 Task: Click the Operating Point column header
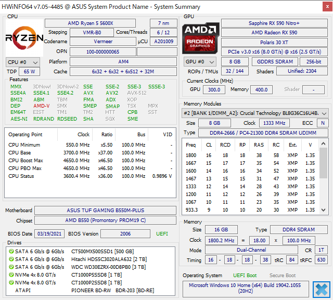click(31, 135)
